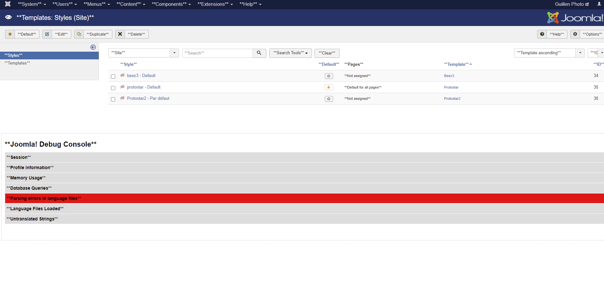
Task: Expand the Search Tools dropdown
Action: (x=290, y=53)
